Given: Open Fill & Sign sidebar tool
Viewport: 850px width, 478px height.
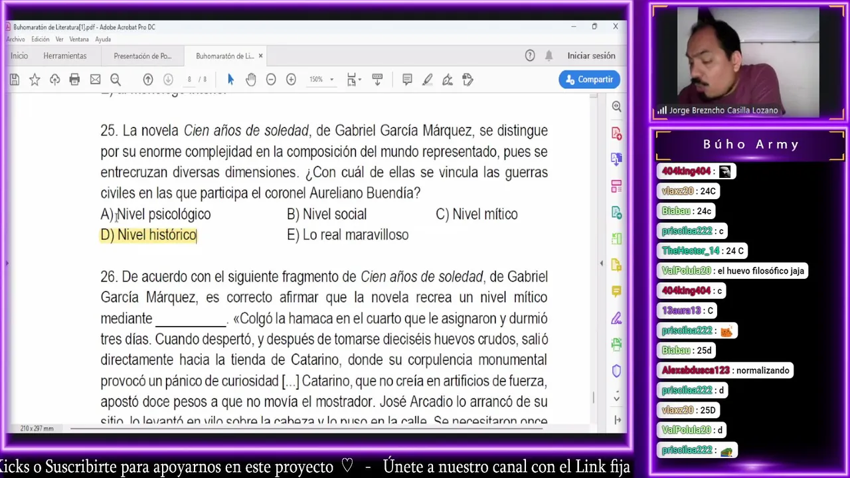Looking at the screenshot, I should [616, 318].
